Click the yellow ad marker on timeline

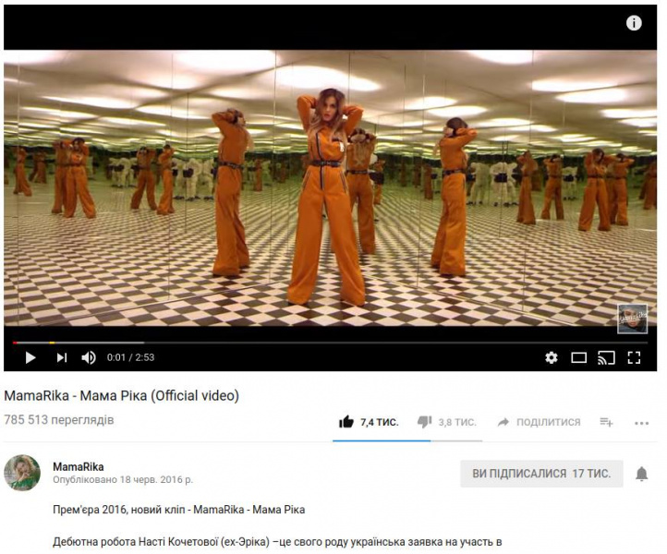click(x=52, y=343)
